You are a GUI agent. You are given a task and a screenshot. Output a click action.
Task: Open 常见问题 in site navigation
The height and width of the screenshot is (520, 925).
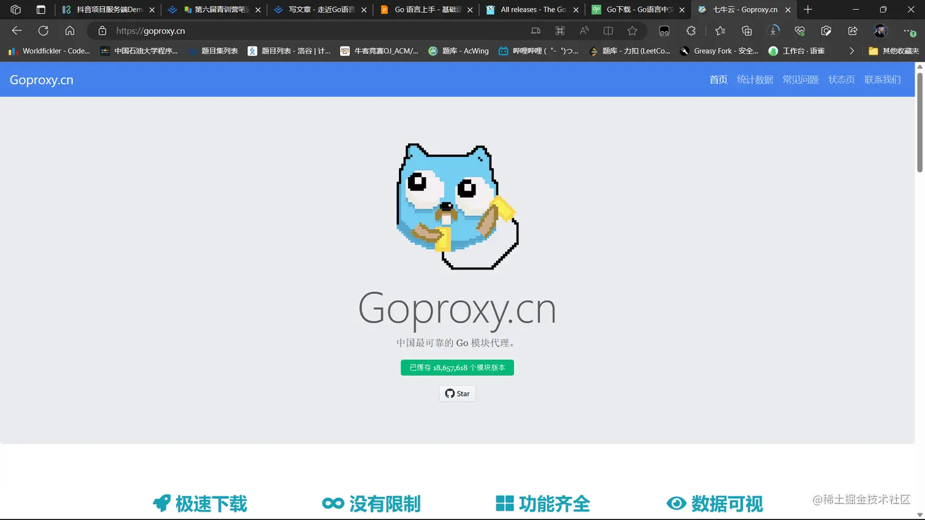pos(800,79)
